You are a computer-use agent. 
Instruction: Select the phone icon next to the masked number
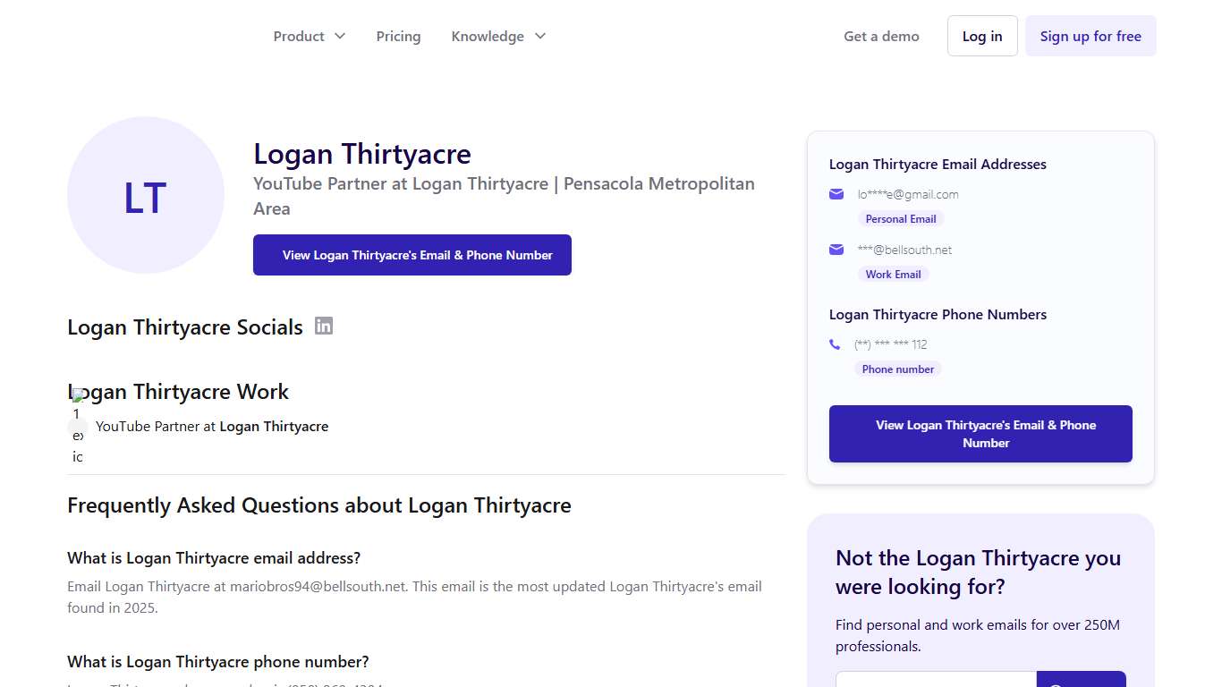tap(835, 343)
